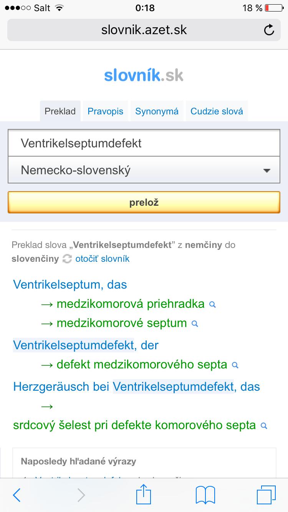Reload the page with the refresh icon
This screenshot has width=288, height=512.
(269, 30)
